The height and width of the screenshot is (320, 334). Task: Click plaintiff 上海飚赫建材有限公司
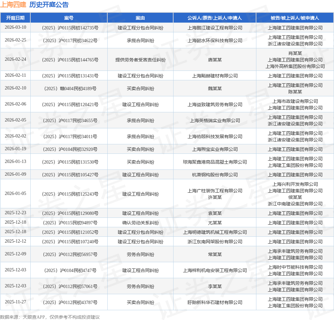click(215, 76)
